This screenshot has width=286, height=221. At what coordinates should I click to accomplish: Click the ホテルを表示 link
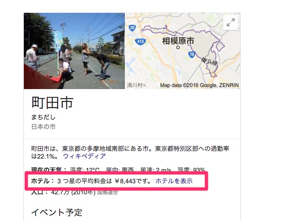pyautogui.click(x=174, y=181)
